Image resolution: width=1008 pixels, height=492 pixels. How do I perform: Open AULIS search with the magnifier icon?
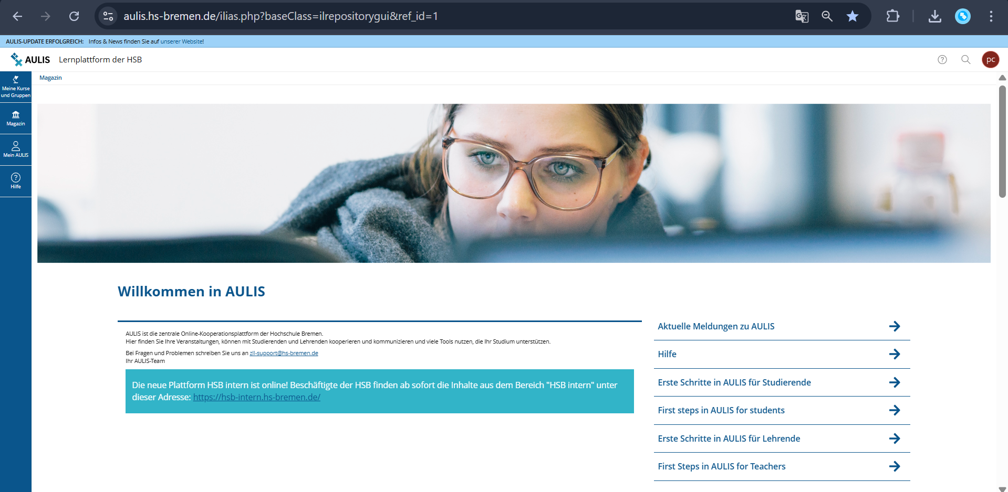[966, 59]
